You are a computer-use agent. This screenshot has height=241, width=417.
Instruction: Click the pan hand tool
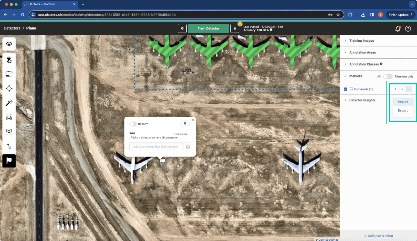[x=9, y=60]
